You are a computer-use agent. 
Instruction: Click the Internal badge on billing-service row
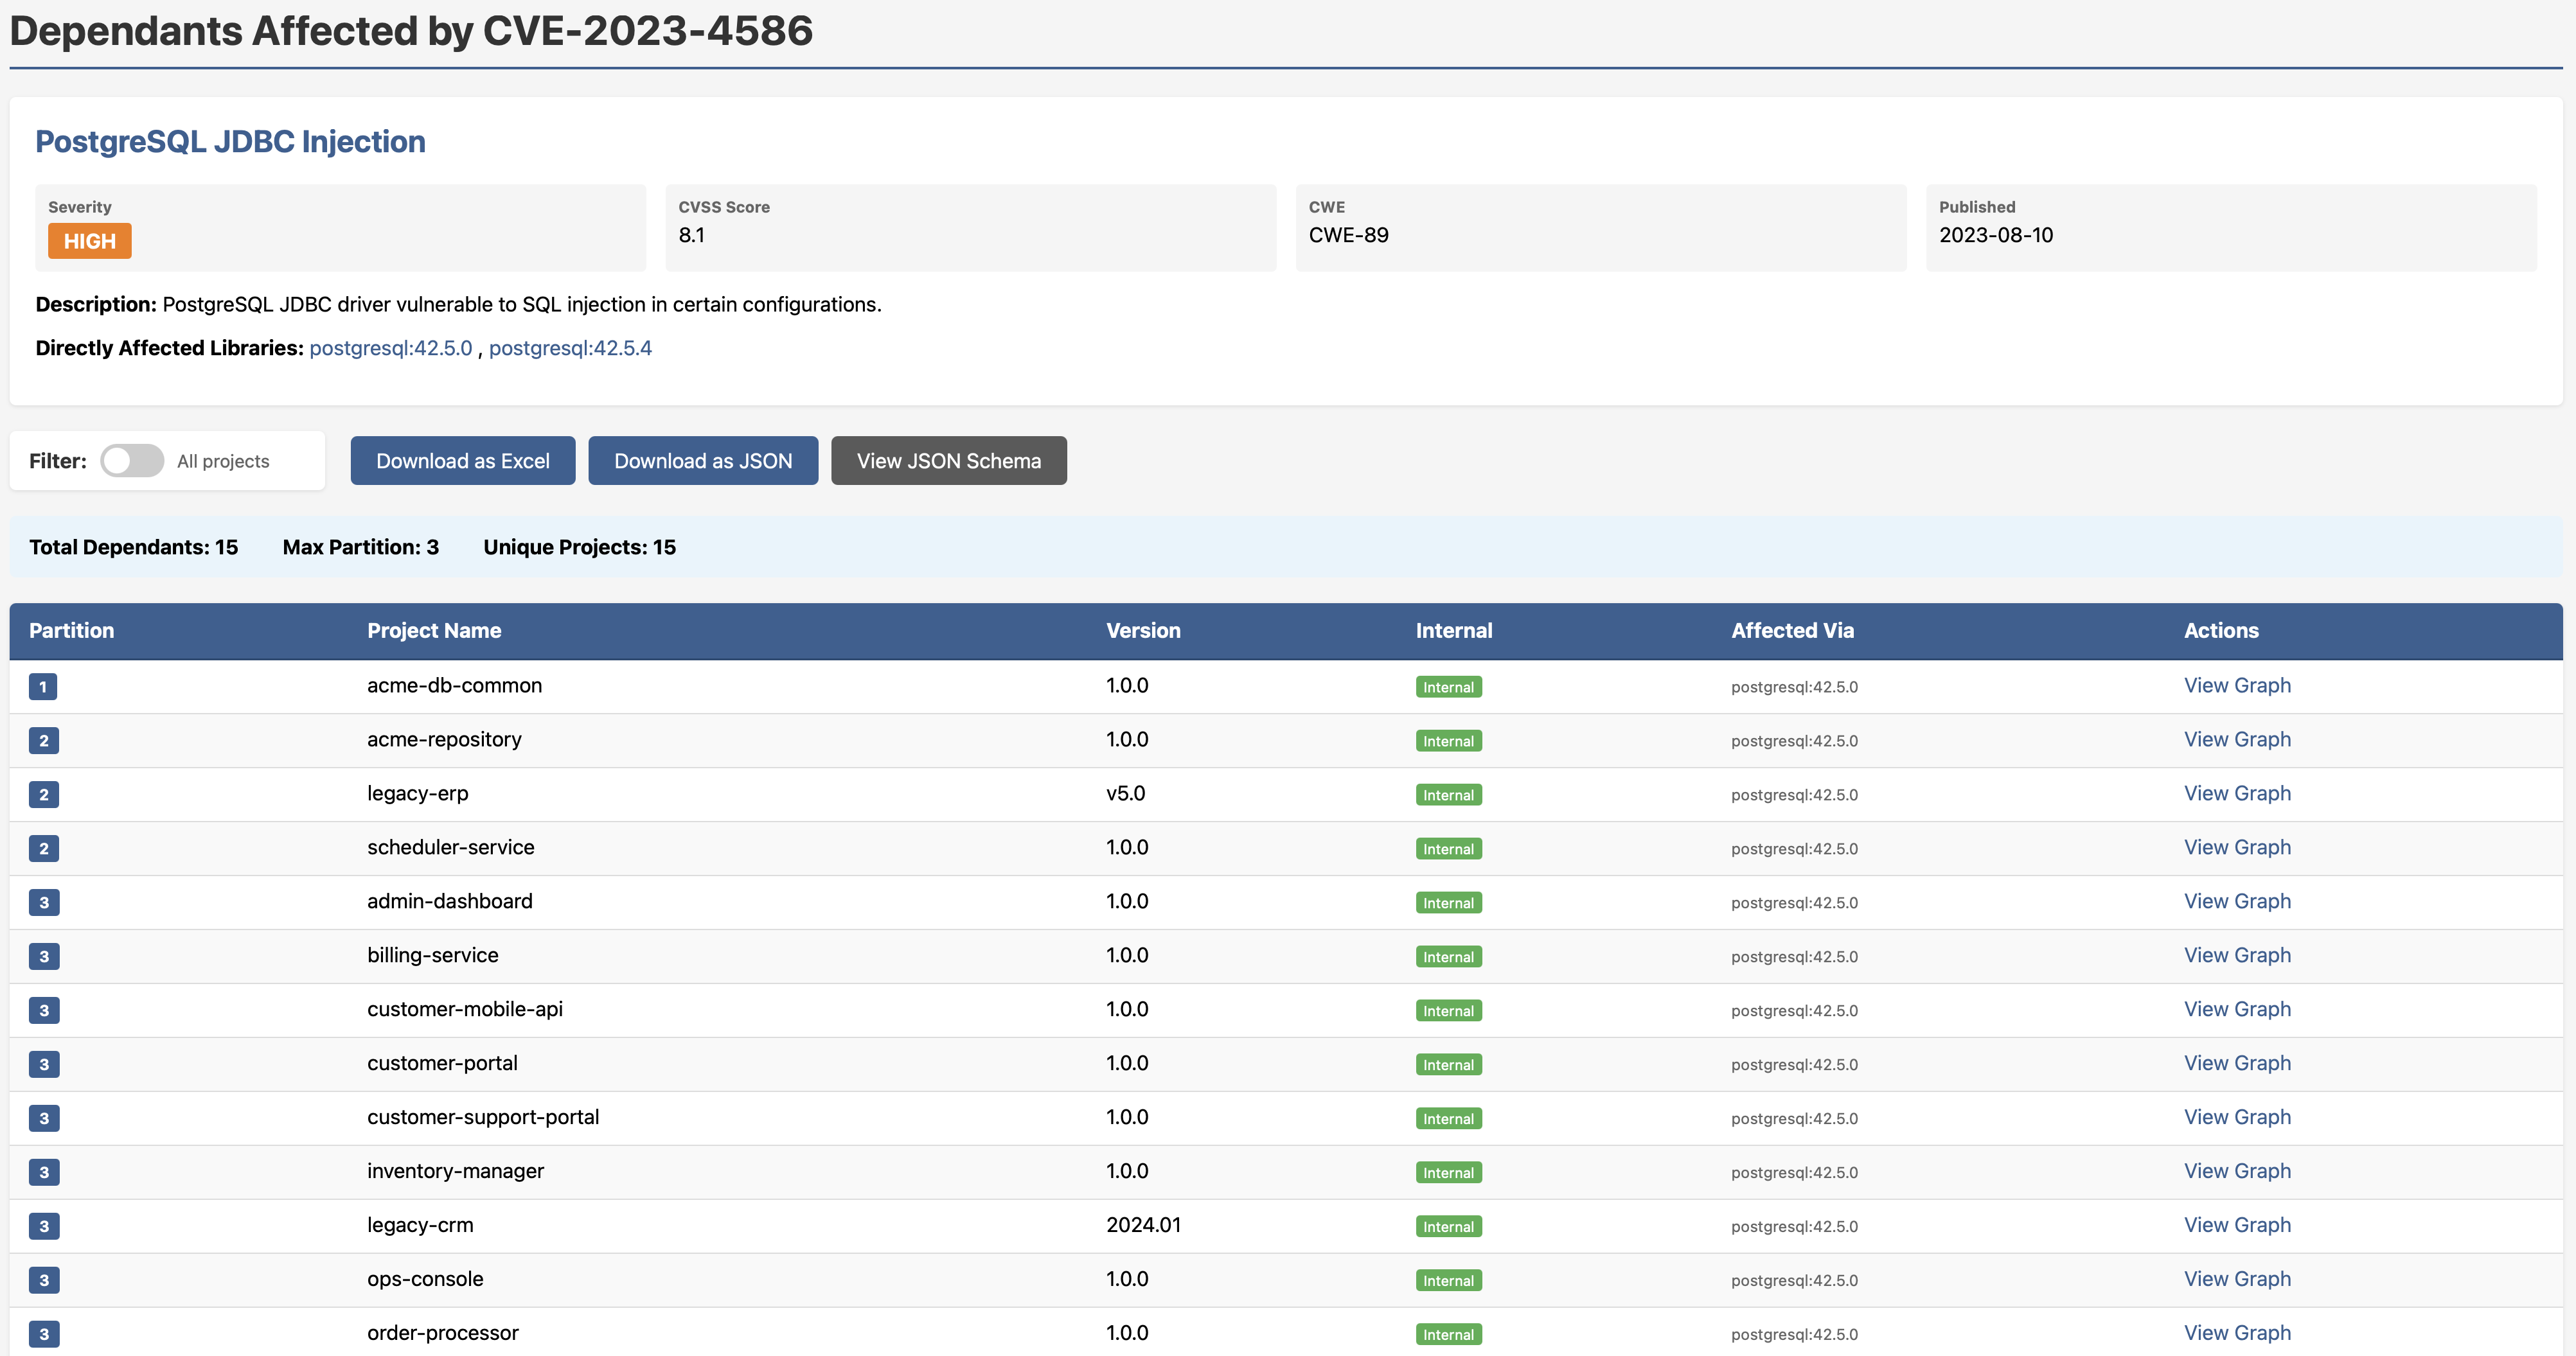[x=1448, y=956]
